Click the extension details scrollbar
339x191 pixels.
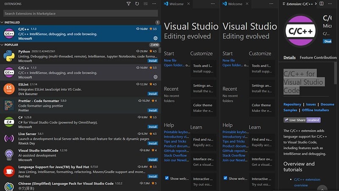[x=335, y=73]
